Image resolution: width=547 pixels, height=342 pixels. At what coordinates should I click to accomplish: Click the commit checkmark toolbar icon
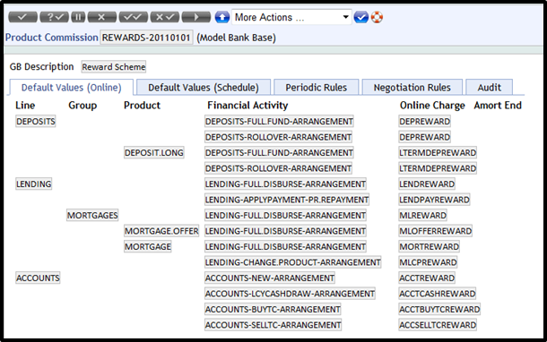22,17
